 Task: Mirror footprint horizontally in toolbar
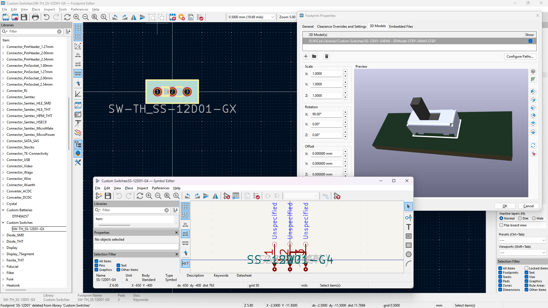tap(133, 17)
